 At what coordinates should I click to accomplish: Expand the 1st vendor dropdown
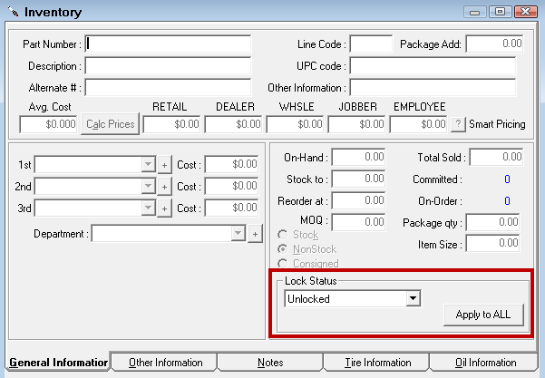point(148,165)
